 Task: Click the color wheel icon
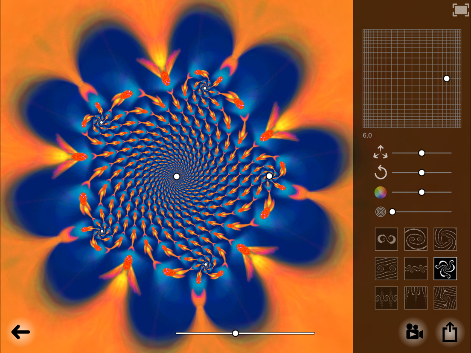pyautogui.click(x=380, y=192)
